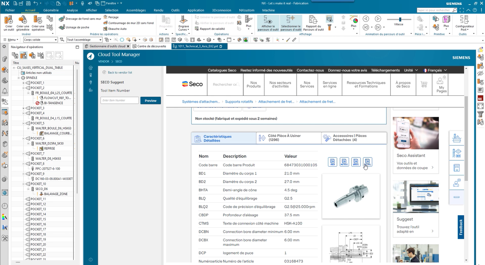This screenshot has height=265, width=485.
Task: Click the Feedback button
Action: pyautogui.click(x=461, y=227)
